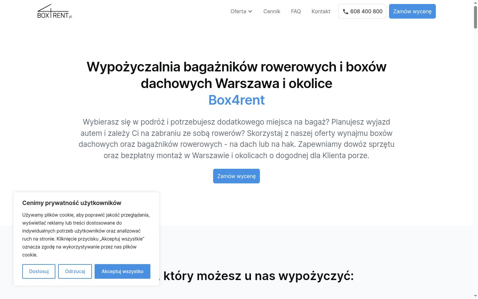Accept all cookies with Akceptuj wszystko
Screen dimensions: 478x299
pos(122,271)
